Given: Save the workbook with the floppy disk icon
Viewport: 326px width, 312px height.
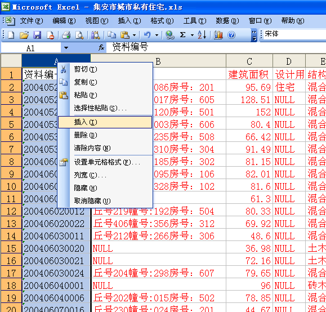Looking at the screenshot, I should pos(37,35).
